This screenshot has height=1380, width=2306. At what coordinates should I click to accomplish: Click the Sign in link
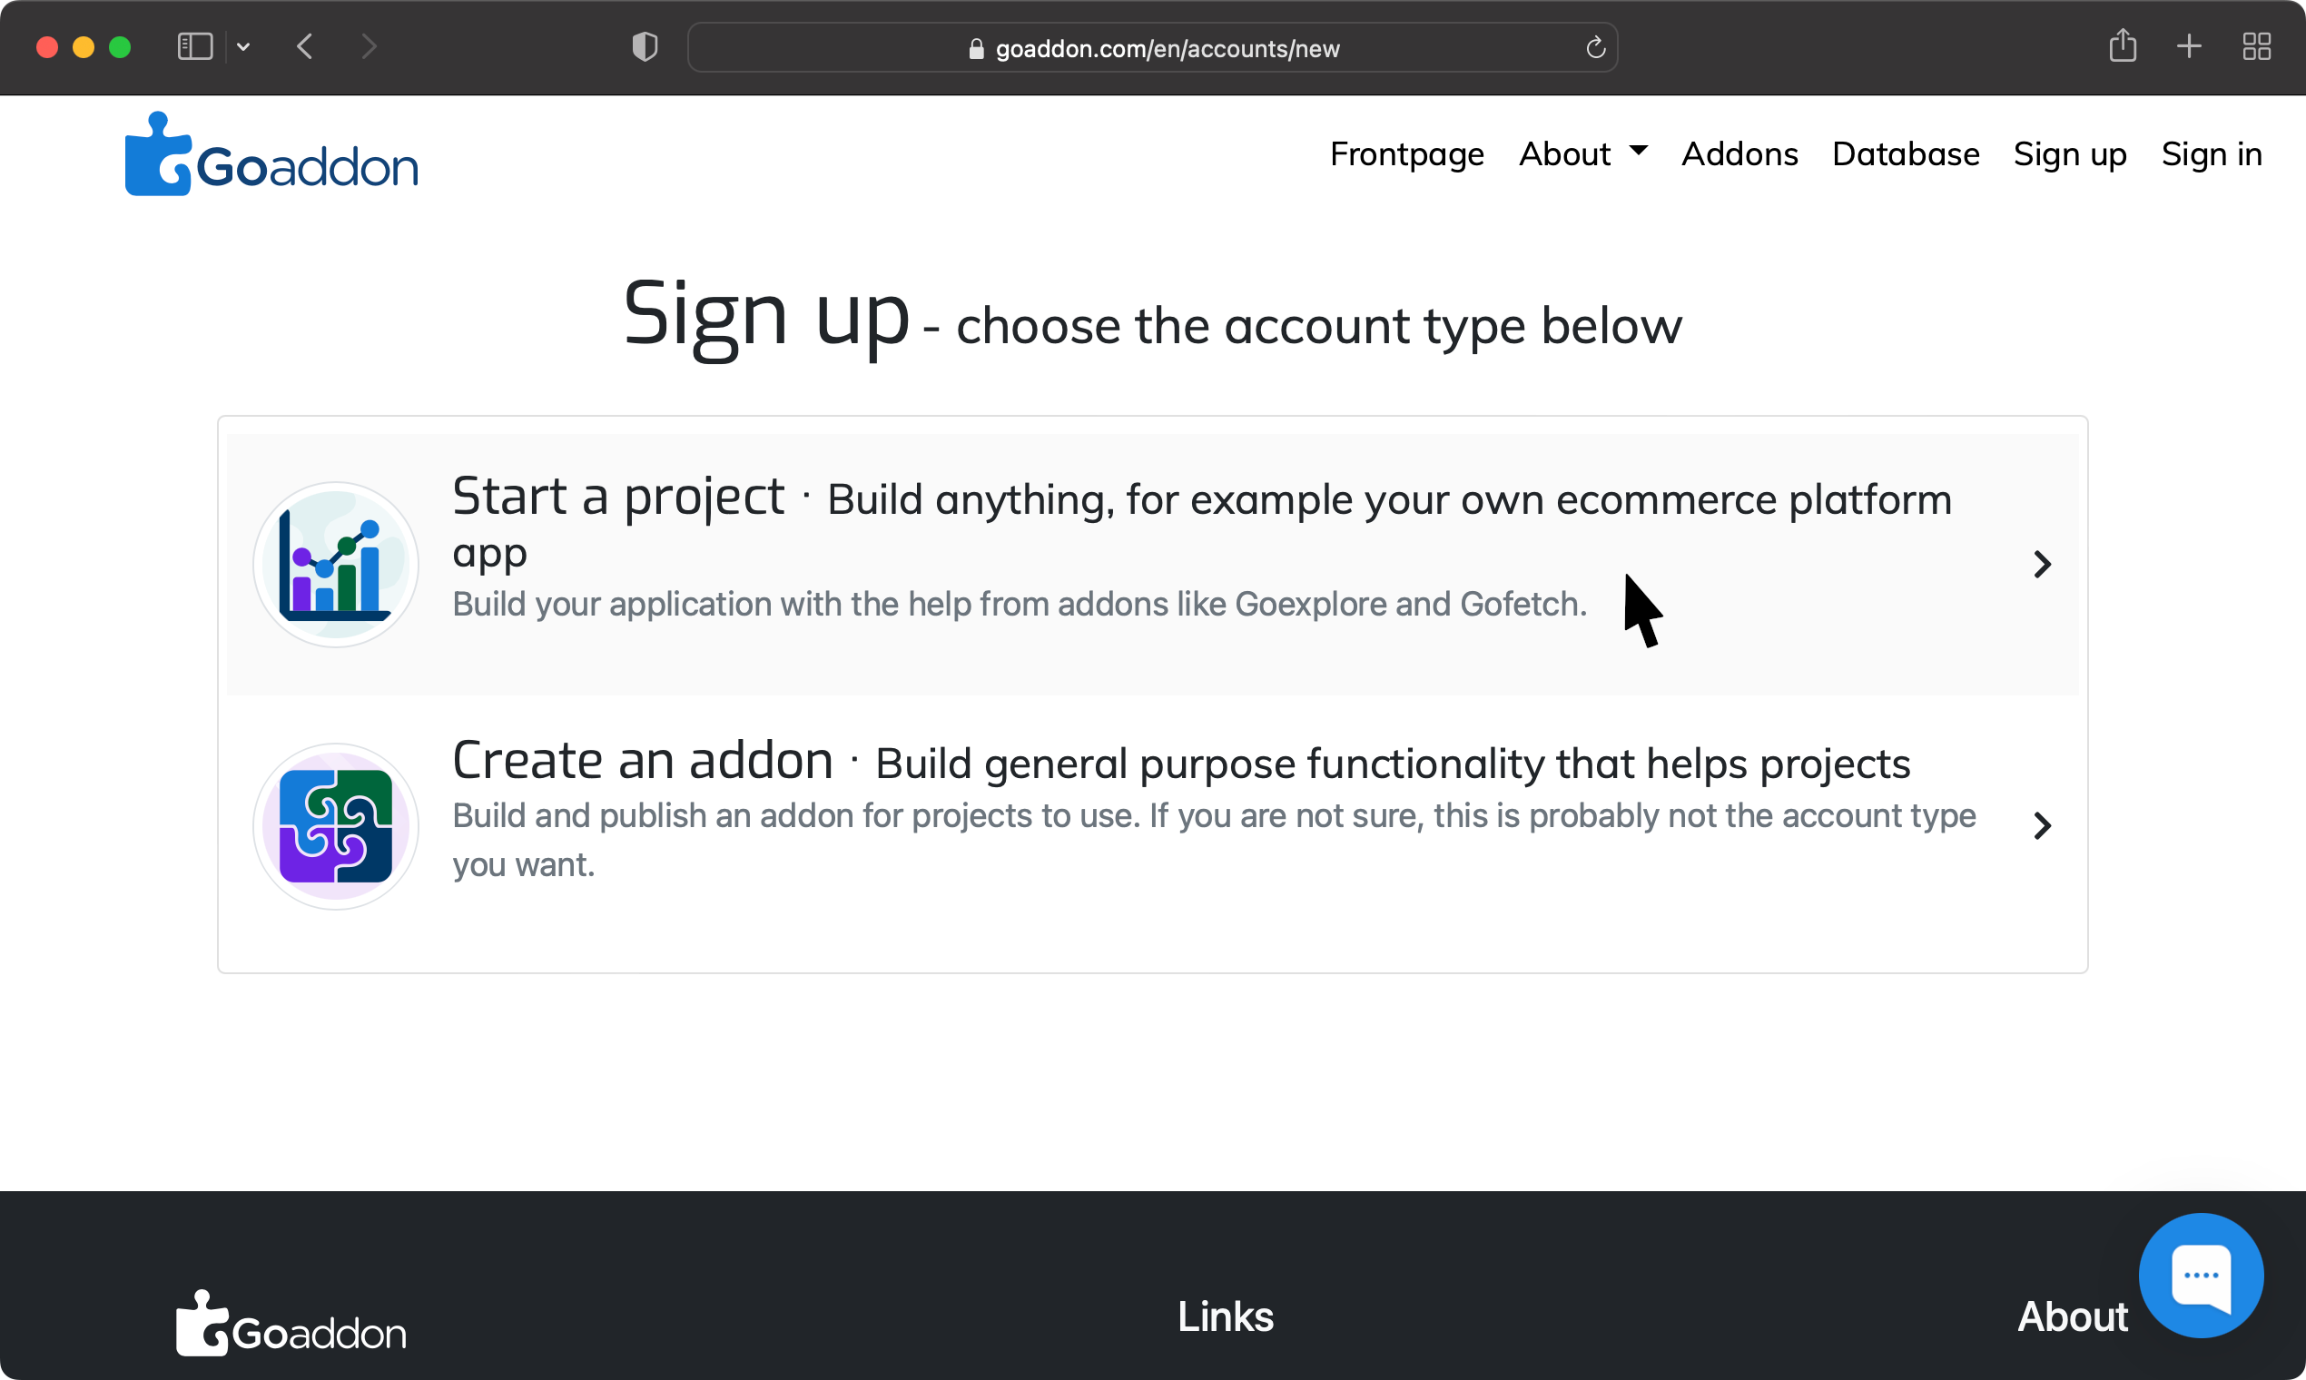click(x=2212, y=153)
